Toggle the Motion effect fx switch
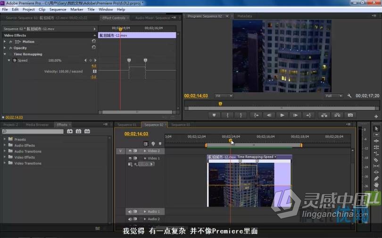This screenshot has width=382, height=238. [10, 42]
